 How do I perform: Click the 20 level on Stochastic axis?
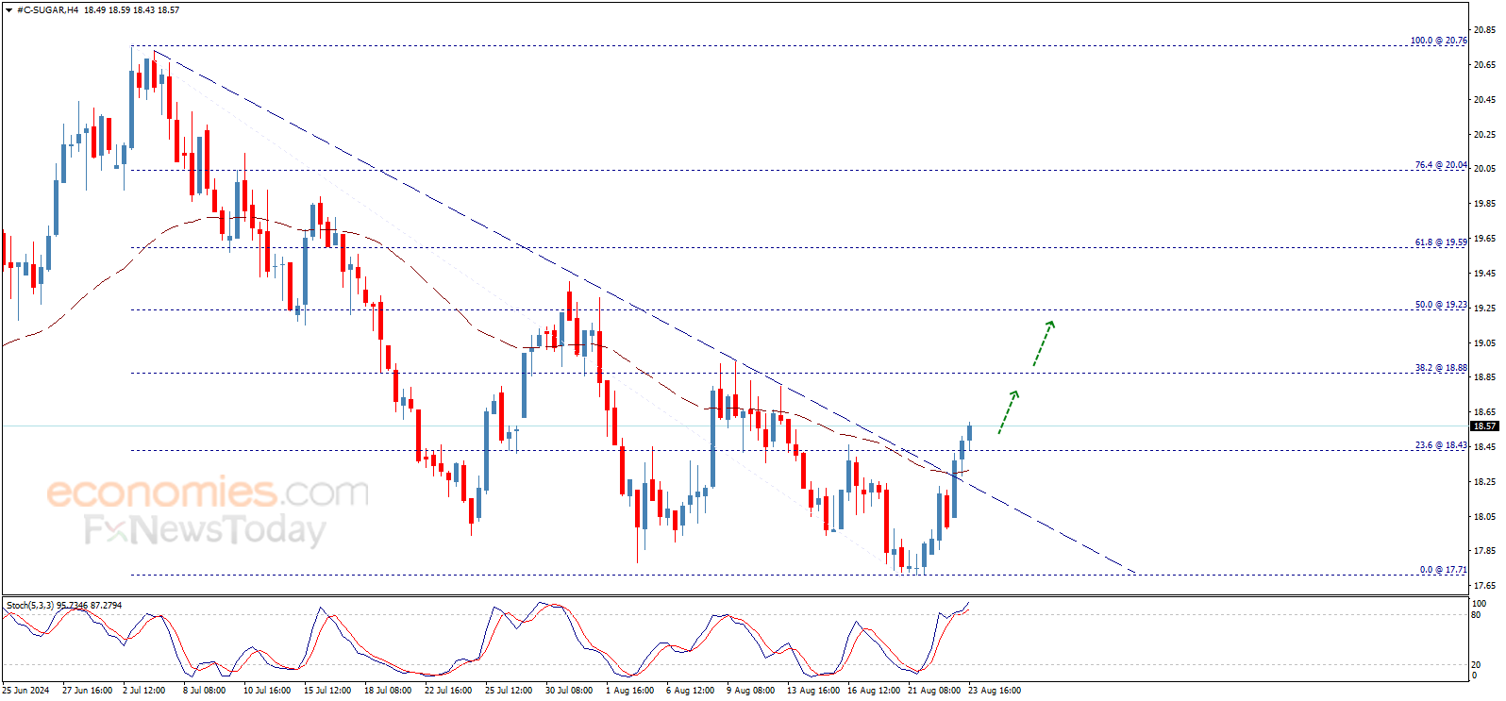pos(1477,665)
